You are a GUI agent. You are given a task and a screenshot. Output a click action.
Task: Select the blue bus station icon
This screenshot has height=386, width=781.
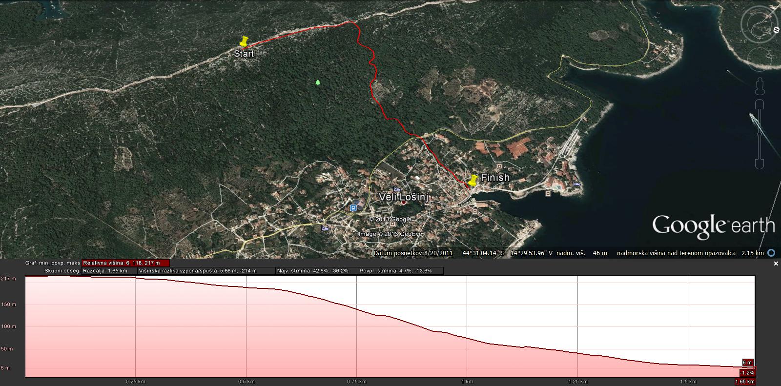[353, 208]
